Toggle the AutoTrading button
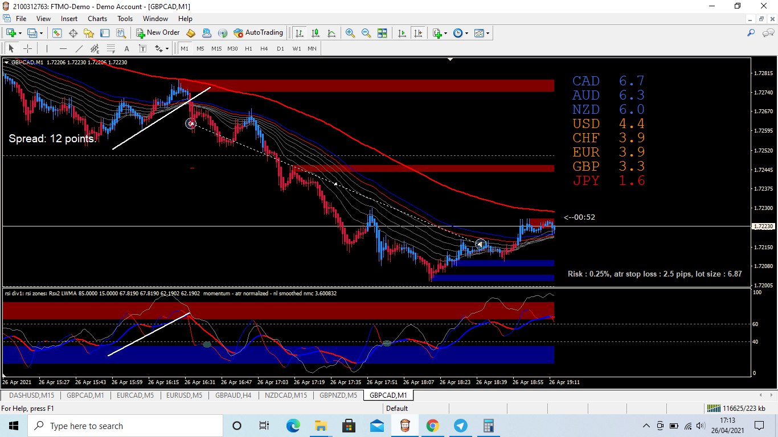This screenshot has height=437, width=778. tap(258, 33)
